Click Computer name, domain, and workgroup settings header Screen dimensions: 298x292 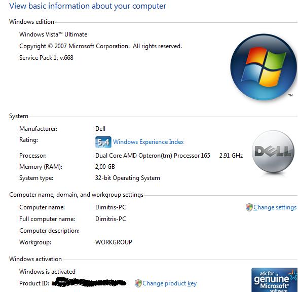(x=76, y=195)
